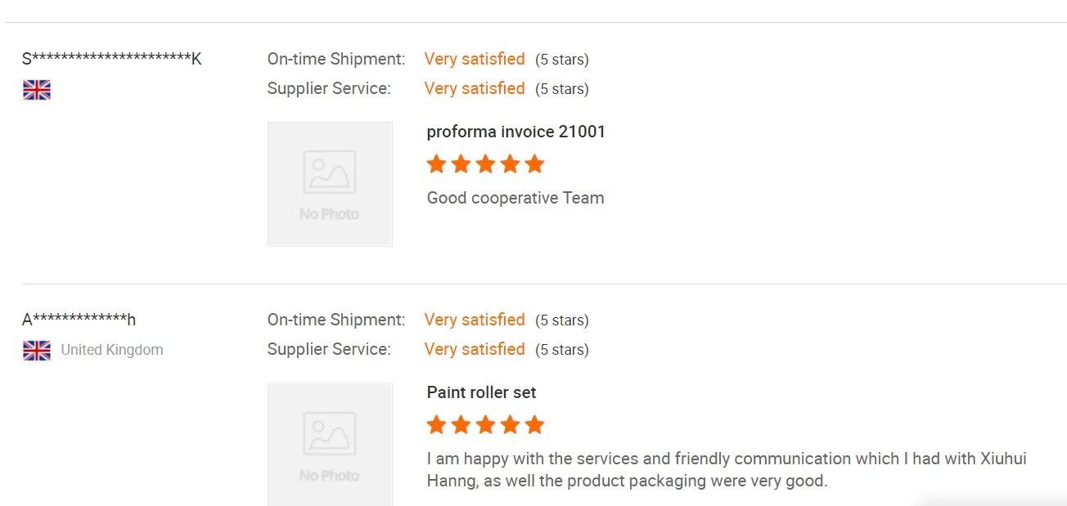The image size is (1067, 506).
Task: Click the UK flag under reviewer S***K
Action: (37, 90)
